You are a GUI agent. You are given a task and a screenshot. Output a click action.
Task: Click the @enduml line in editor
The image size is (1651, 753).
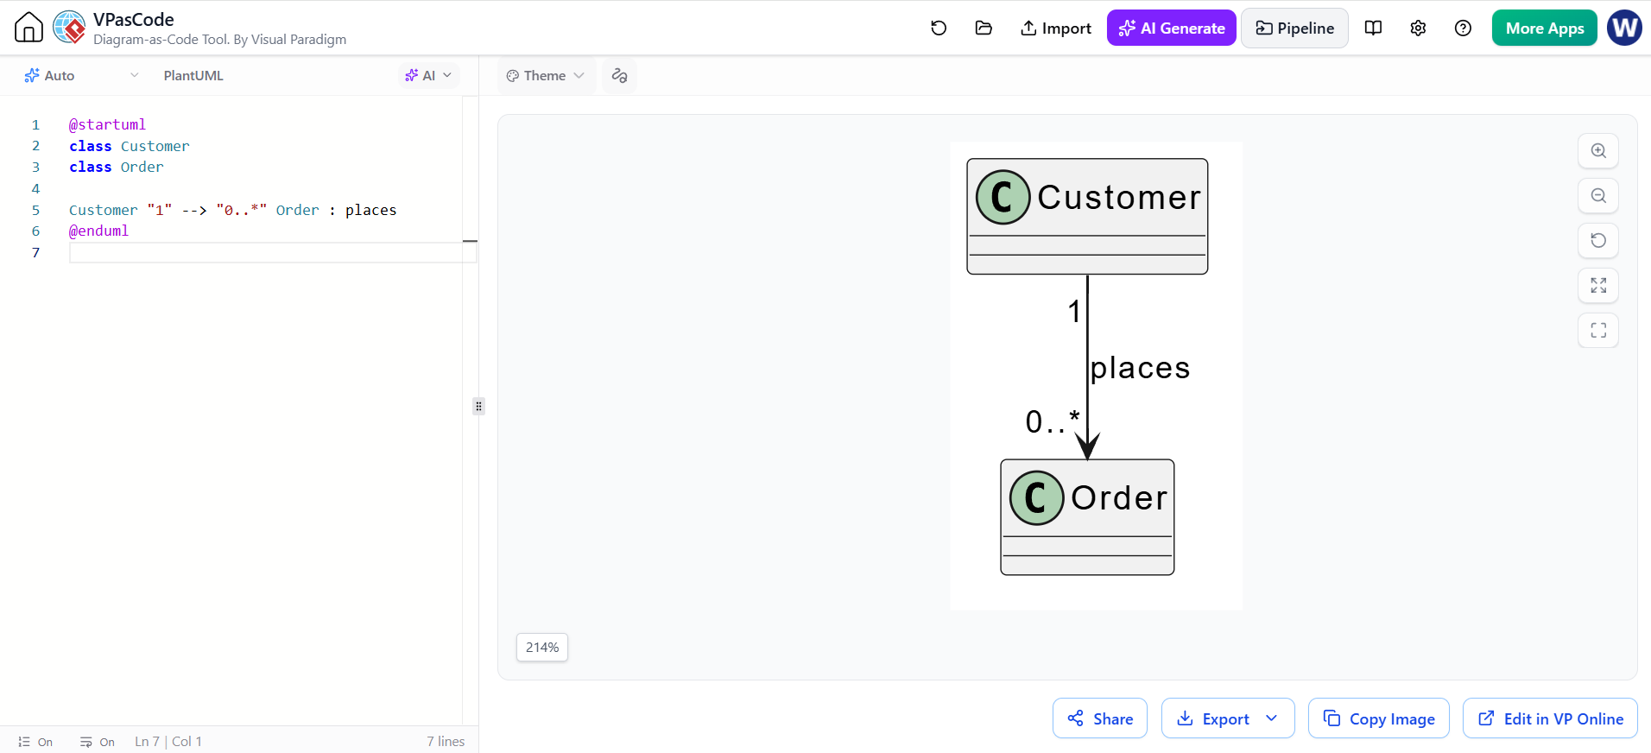pyautogui.click(x=99, y=231)
